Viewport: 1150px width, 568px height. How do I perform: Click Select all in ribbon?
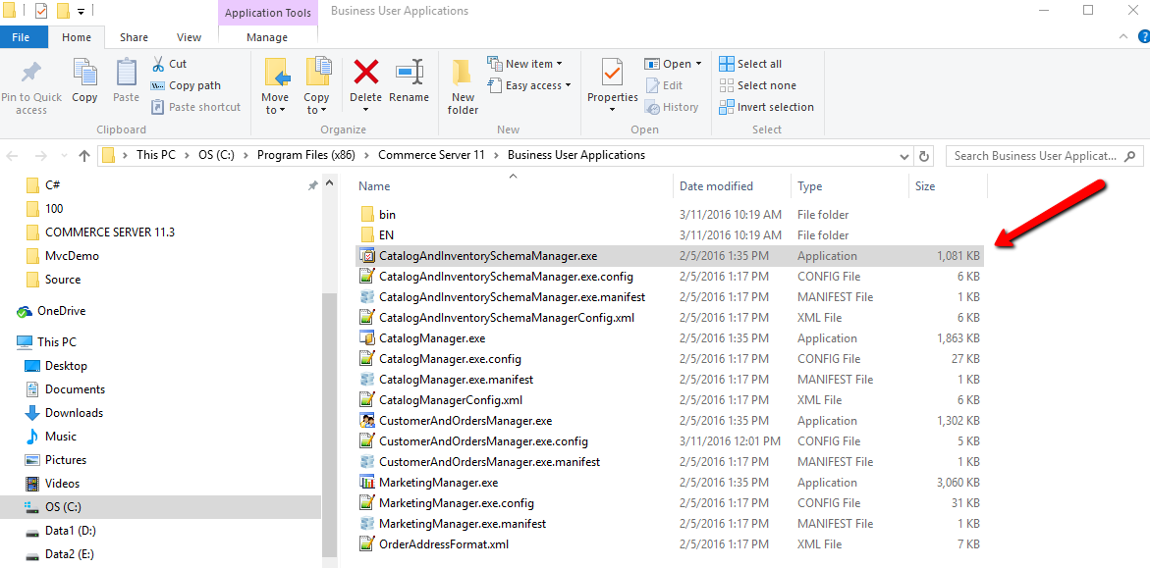[x=750, y=64]
